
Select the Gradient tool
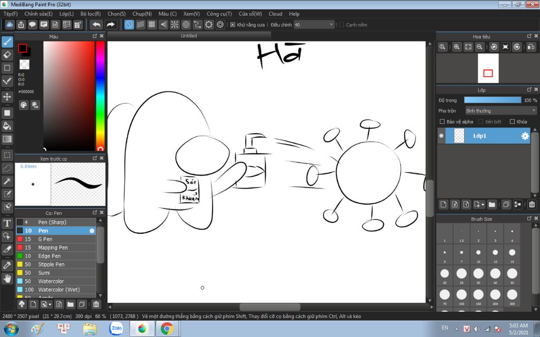click(7, 139)
